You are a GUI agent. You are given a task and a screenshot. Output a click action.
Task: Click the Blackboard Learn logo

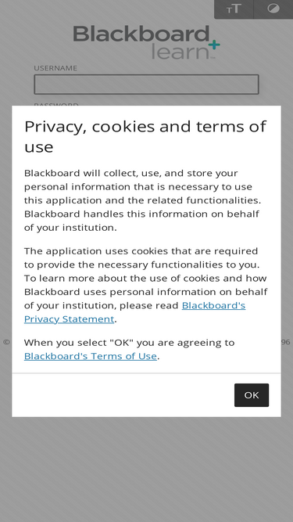pos(147,42)
